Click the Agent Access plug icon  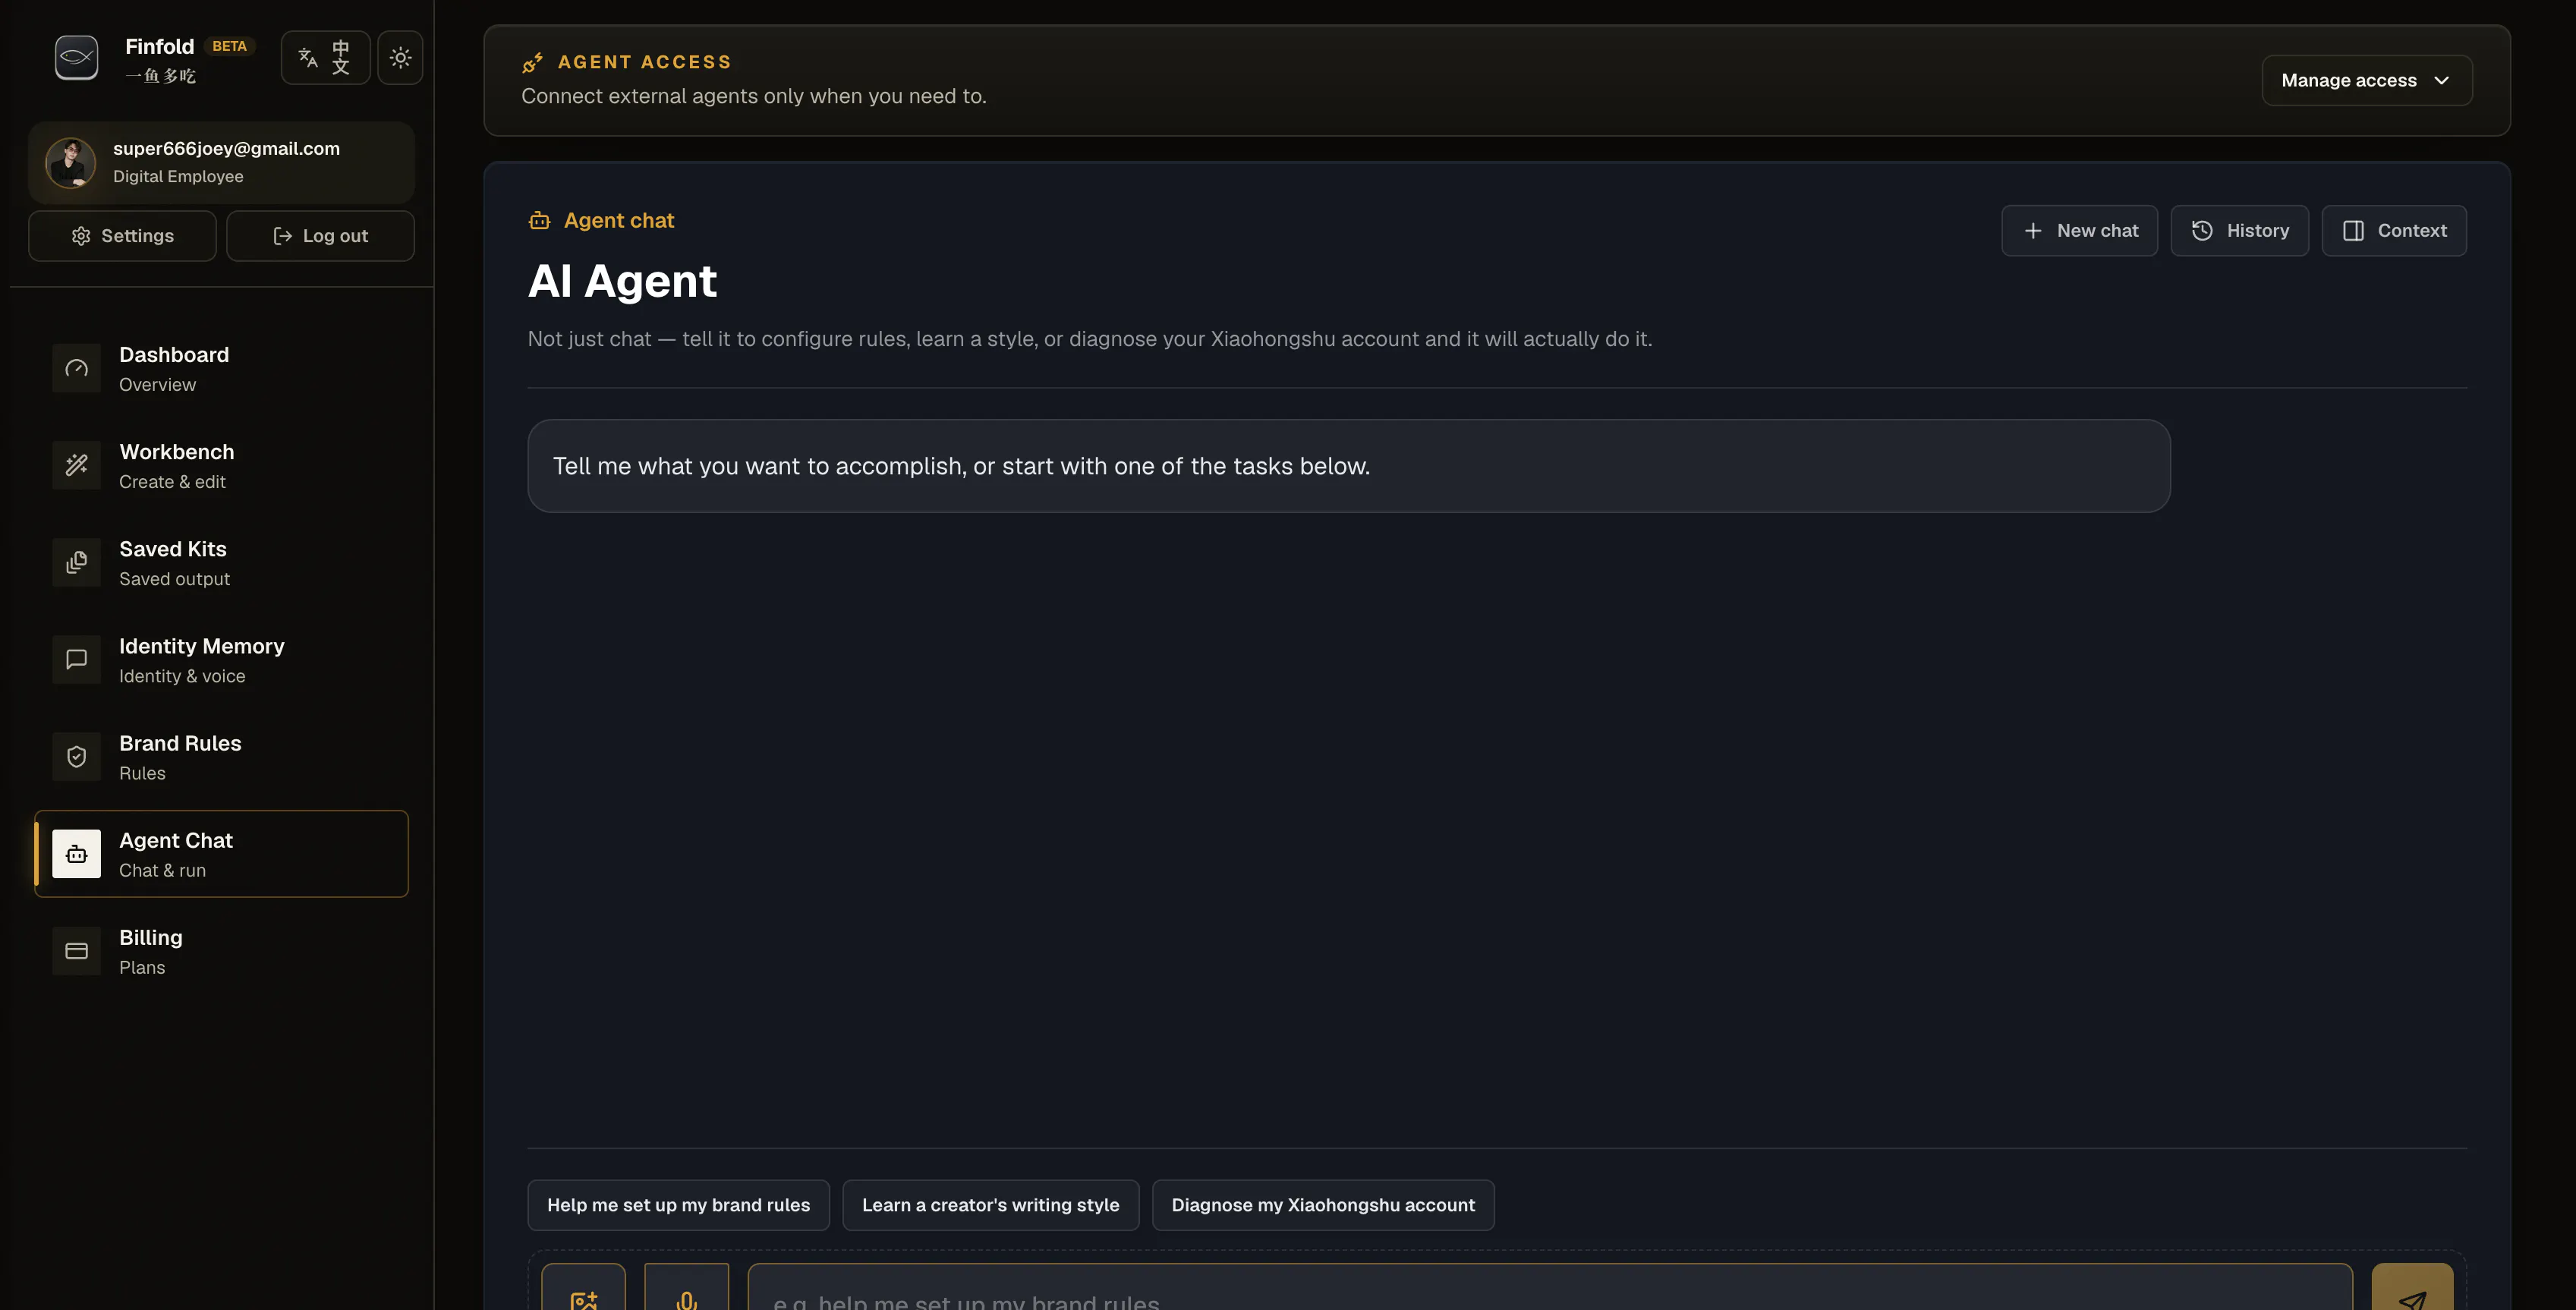click(x=532, y=62)
